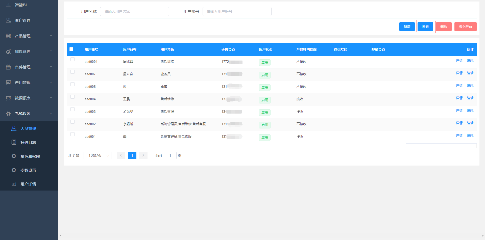Check the checkbox for user asd0001

coord(72,59)
